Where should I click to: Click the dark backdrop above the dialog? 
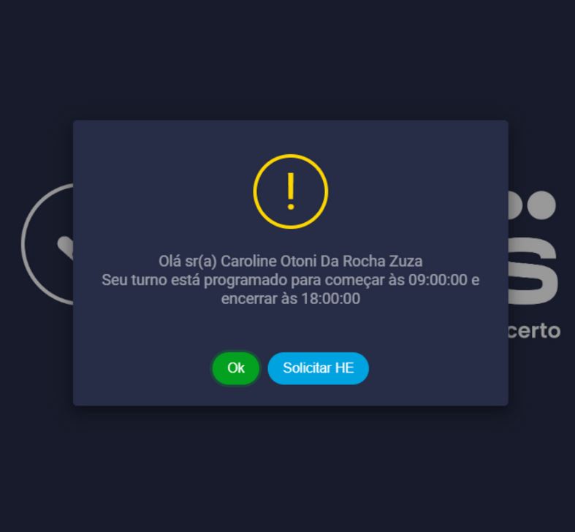click(288, 58)
